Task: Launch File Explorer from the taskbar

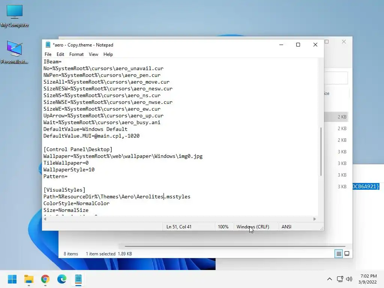Action: (28, 279)
